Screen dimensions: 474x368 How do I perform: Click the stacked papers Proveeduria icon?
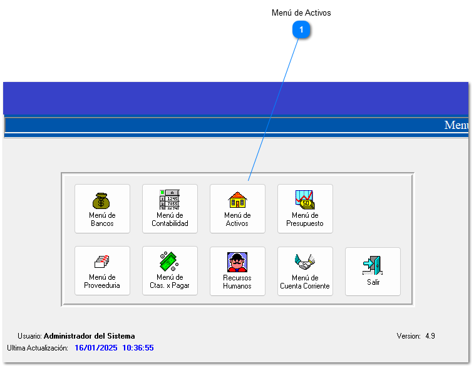[101, 262]
